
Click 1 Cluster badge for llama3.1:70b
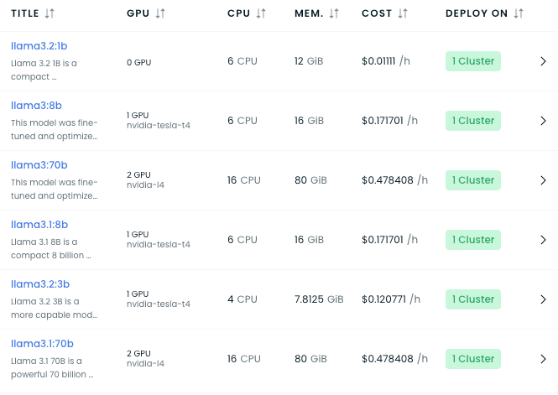(x=473, y=359)
